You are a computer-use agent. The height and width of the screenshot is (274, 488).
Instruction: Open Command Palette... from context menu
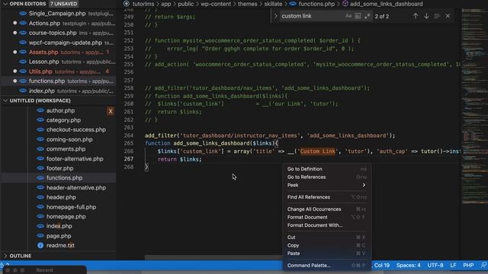click(327, 266)
